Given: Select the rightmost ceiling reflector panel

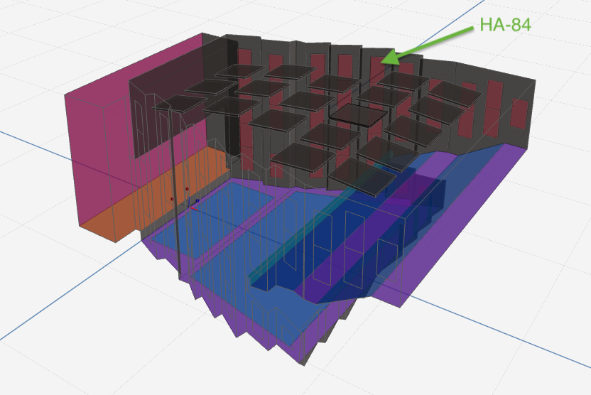Looking at the screenshot, I should 455,92.
